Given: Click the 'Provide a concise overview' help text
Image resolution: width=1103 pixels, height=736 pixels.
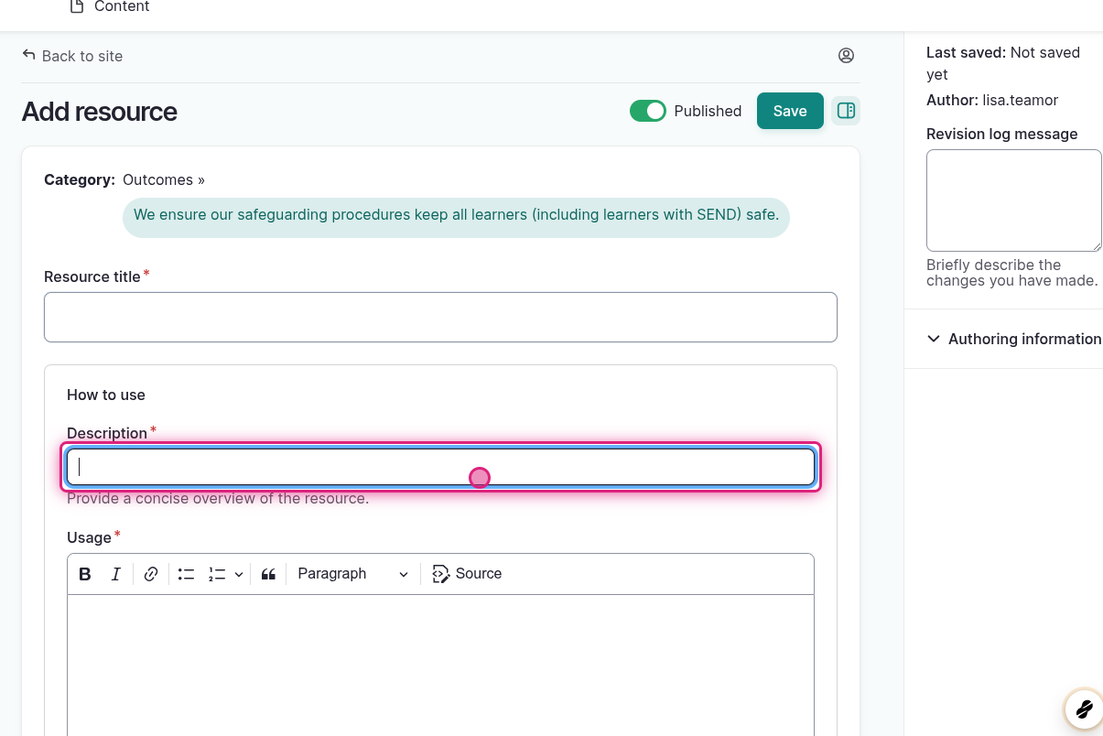Looking at the screenshot, I should tap(218, 499).
